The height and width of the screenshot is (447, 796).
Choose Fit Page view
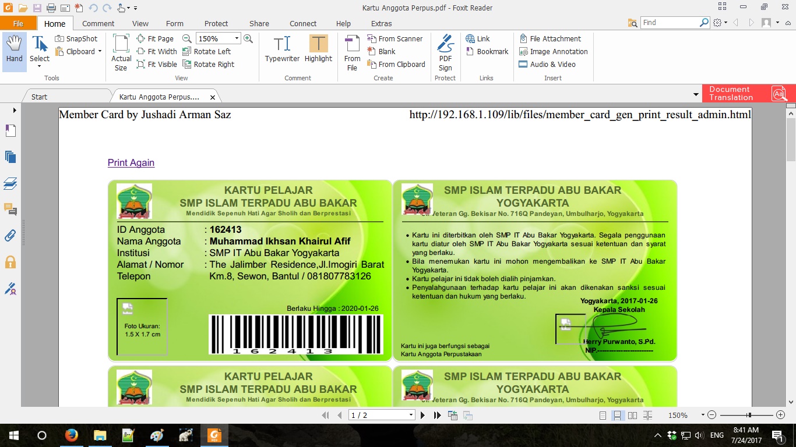(x=155, y=38)
